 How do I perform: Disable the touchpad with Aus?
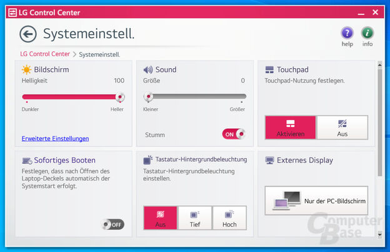tap(342, 128)
